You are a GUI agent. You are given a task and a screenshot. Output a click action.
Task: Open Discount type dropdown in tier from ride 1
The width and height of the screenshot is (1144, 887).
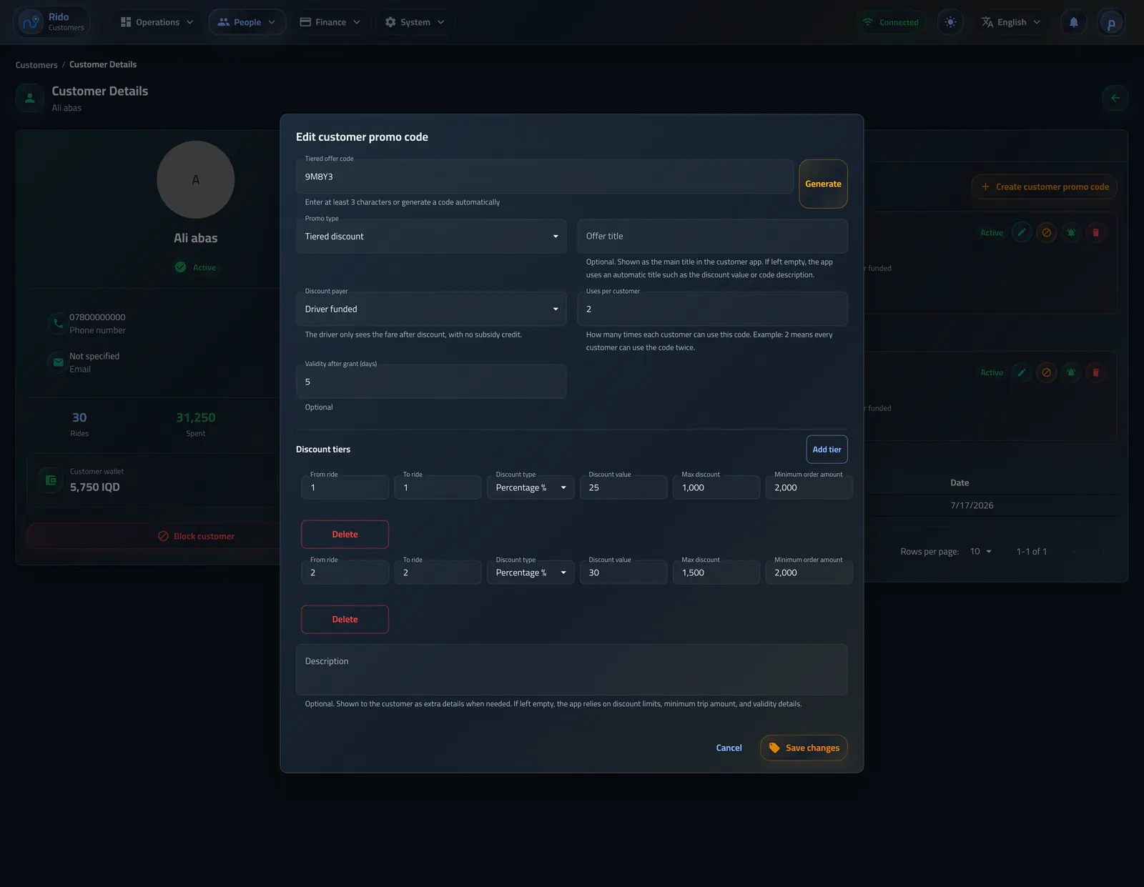coord(531,487)
